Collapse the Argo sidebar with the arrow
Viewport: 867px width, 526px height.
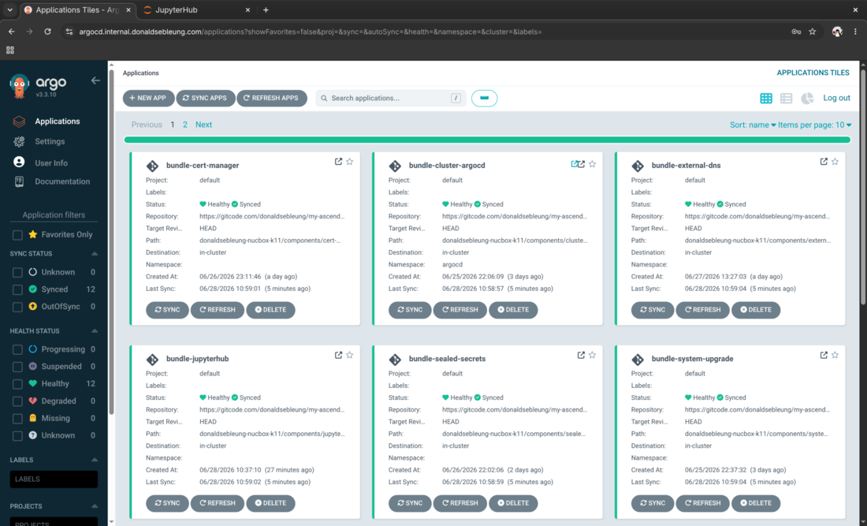click(x=95, y=80)
